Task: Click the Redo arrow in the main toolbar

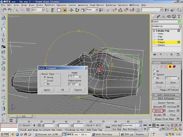Action: coord(10,10)
